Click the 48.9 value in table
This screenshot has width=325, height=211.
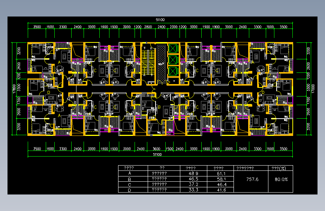tap(193, 173)
